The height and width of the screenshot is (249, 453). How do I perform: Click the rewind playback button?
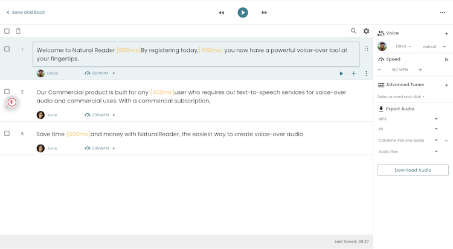pyautogui.click(x=221, y=13)
